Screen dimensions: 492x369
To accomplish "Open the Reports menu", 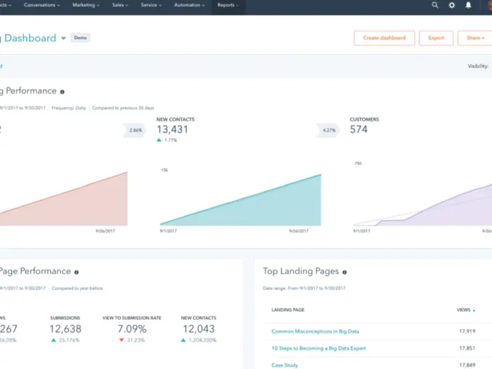I will 228,5.
